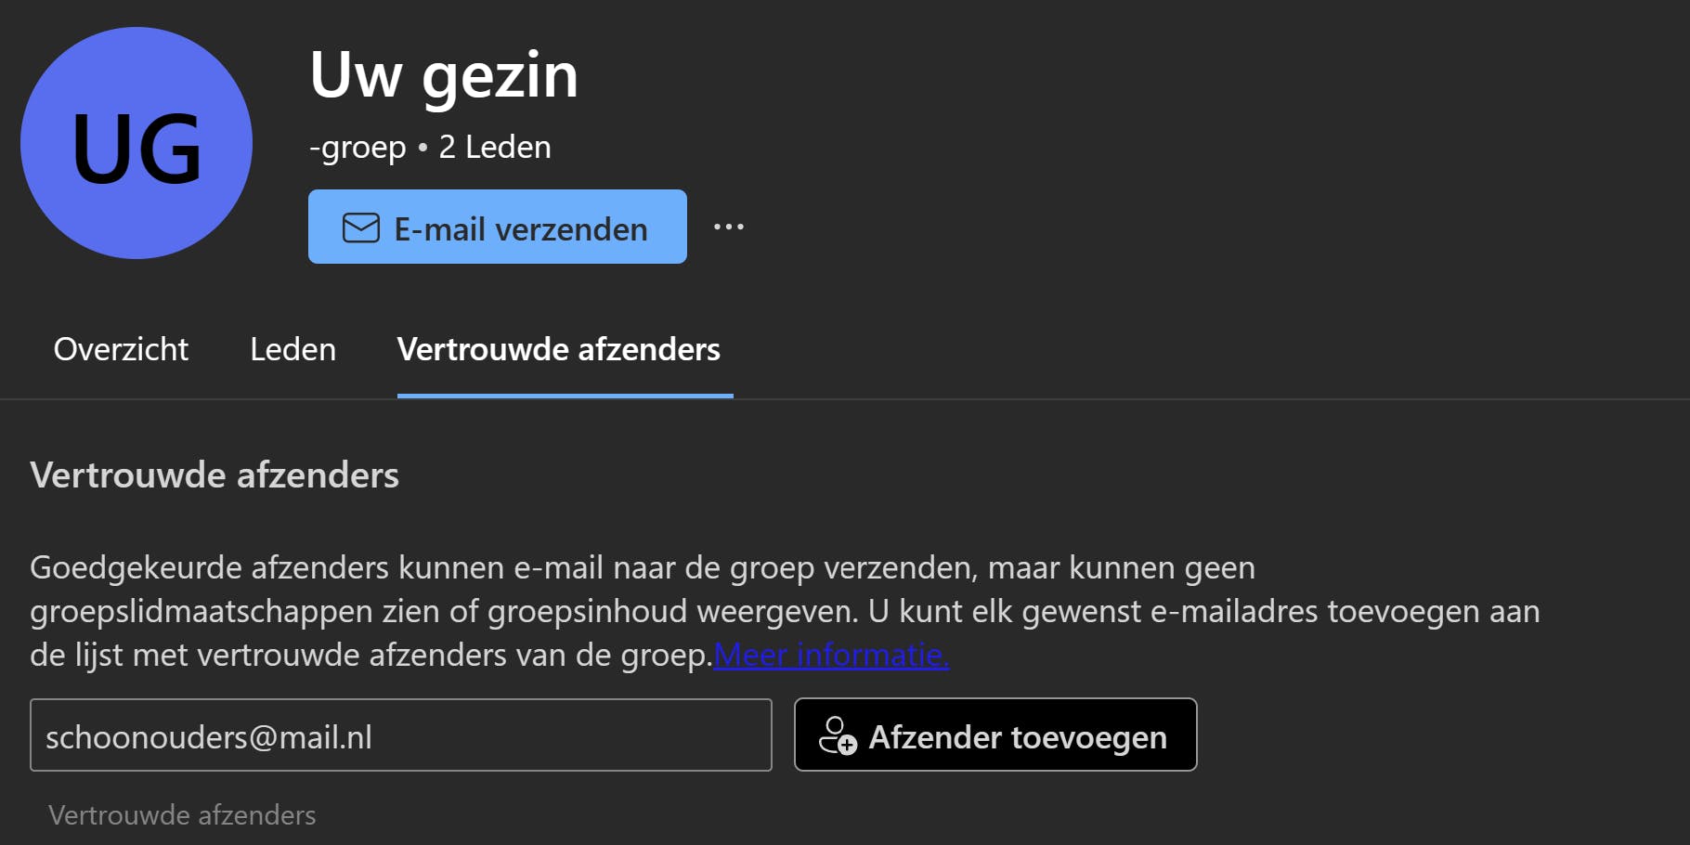
Task: Follow the Meer informatie link
Action: pos(831,655)
